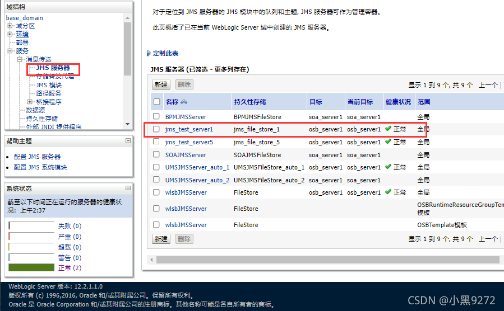The image size is (504, 311).
Task: Collapse the 服务 tree node
Action: (10, 51)
